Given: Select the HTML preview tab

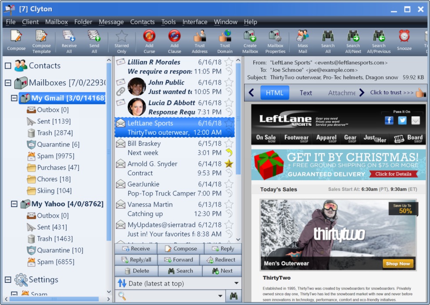Looking at the screenshot, I should click(x=275, y=93).
